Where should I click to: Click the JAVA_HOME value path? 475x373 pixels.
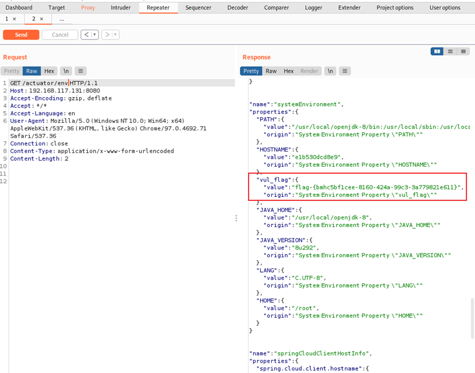click(x=330, y=218)
